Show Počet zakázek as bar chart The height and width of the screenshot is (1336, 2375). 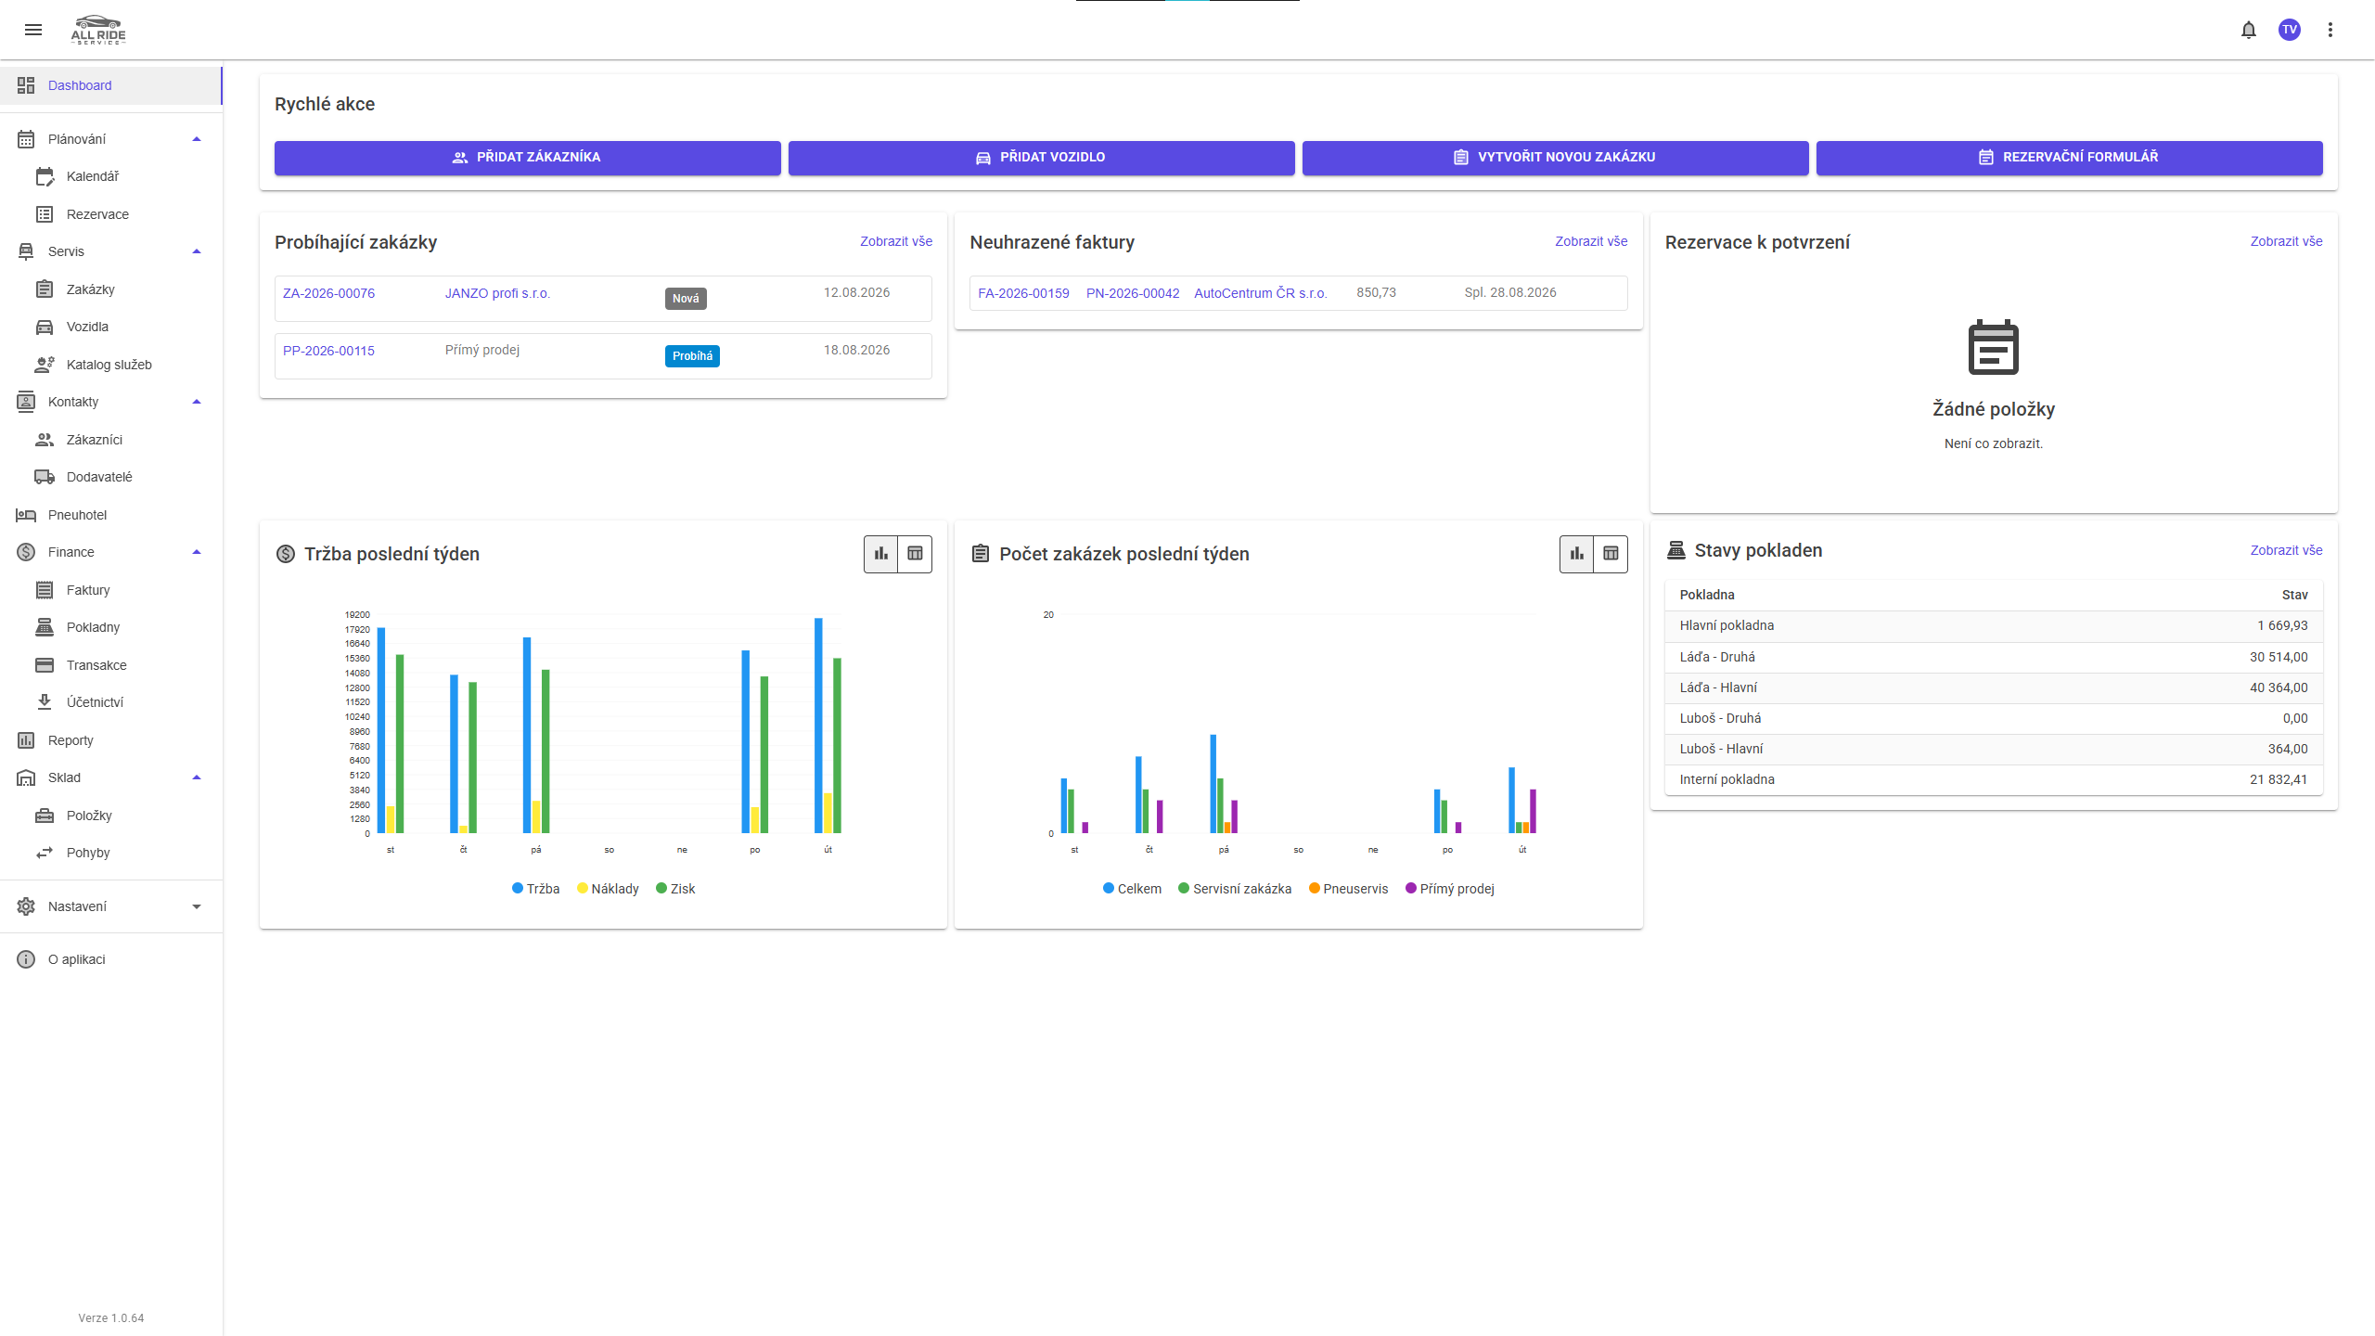[1577, 554]
